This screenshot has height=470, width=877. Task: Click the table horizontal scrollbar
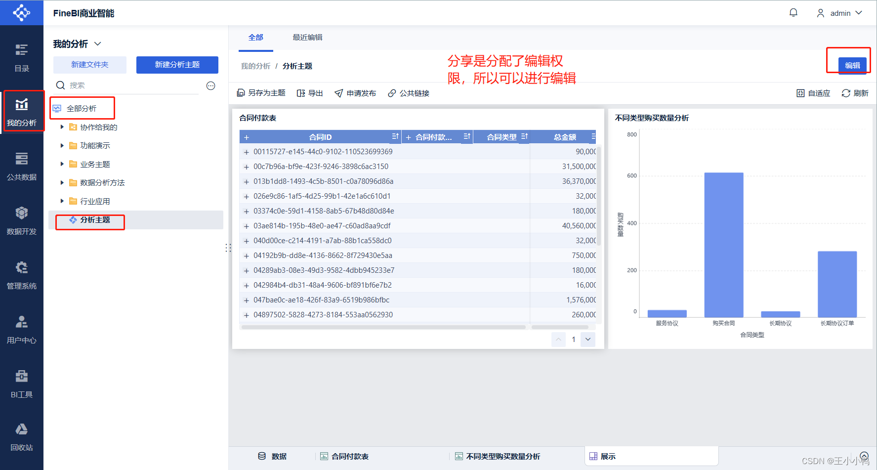pos(383,327)
